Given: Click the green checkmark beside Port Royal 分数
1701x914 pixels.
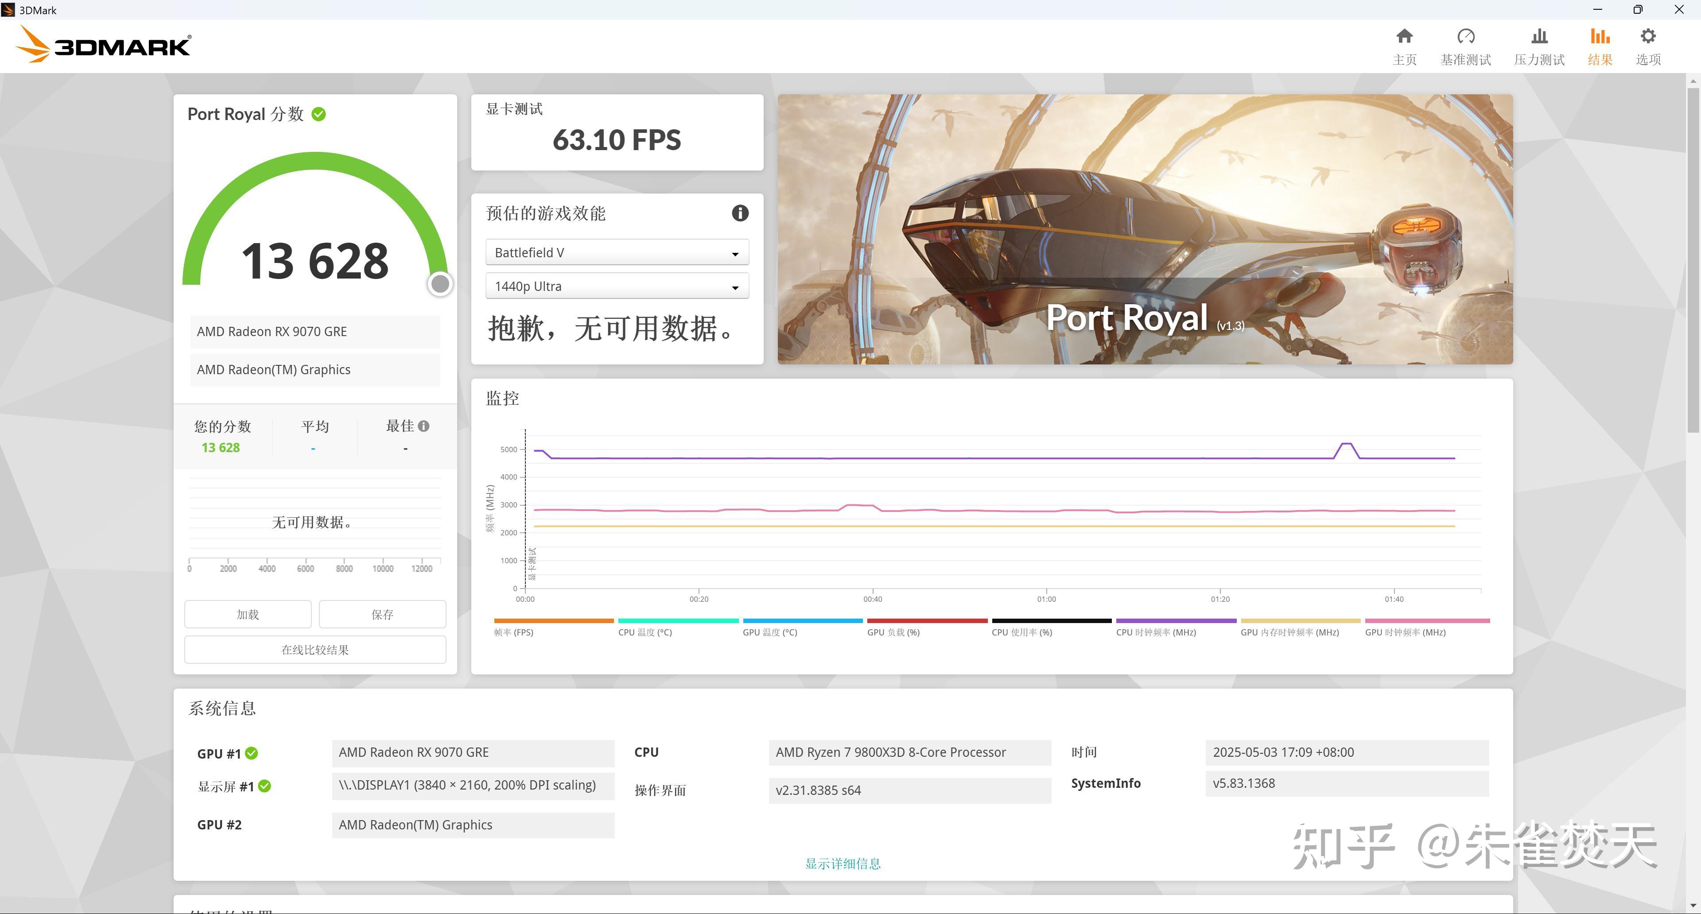Looking at the screenshot, I should coord(319,113).
